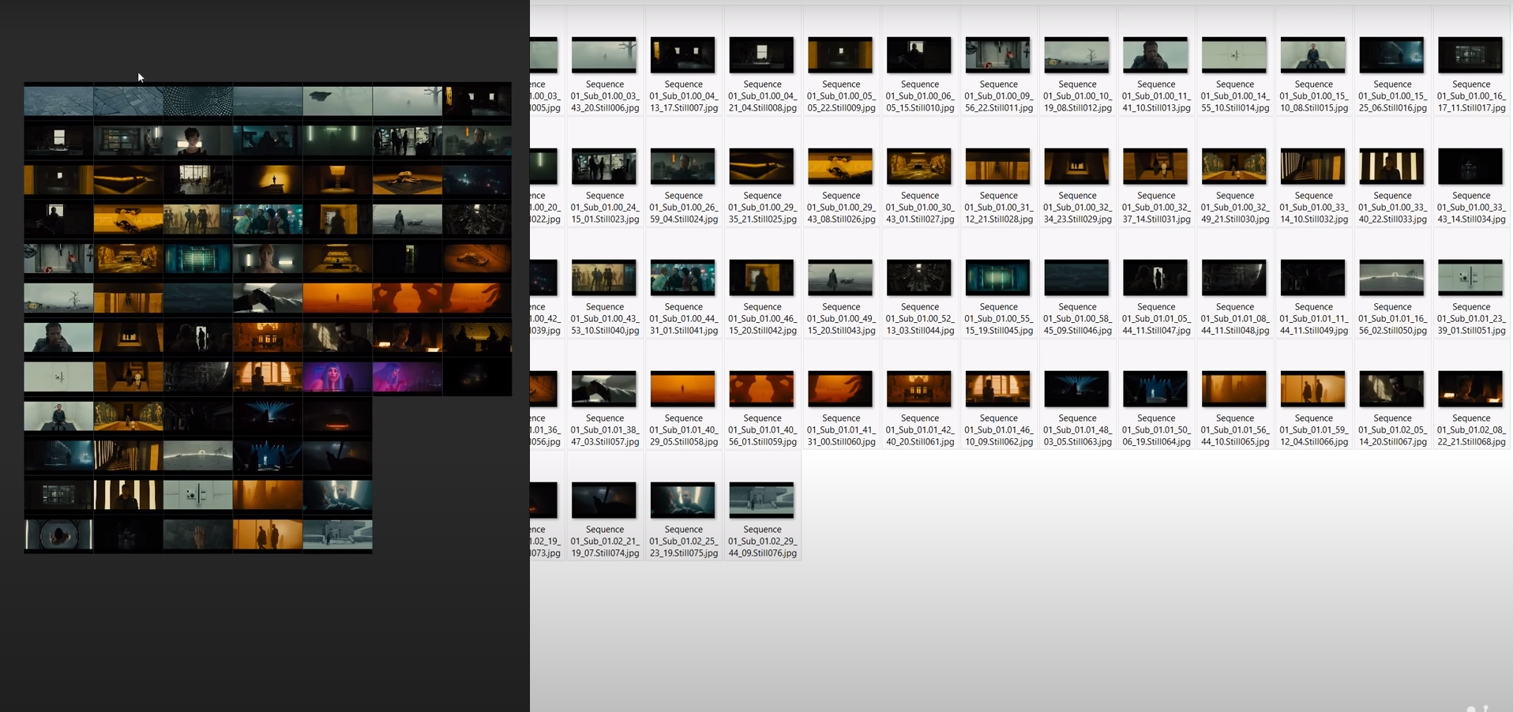This screenshot has height=712, width=1513.
Task: Select the Still074.jpg file thumbnail
Action: pos(604,500)
